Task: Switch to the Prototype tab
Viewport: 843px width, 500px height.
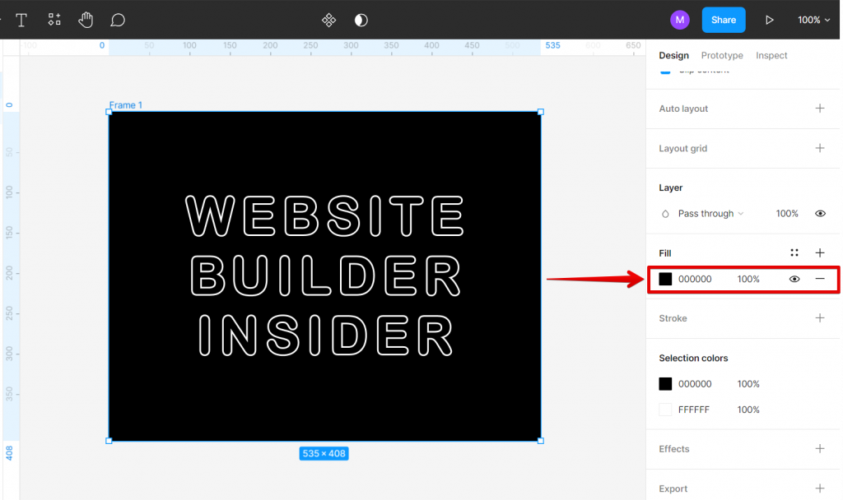Action: pyautogui.click(x=721, y=55)
